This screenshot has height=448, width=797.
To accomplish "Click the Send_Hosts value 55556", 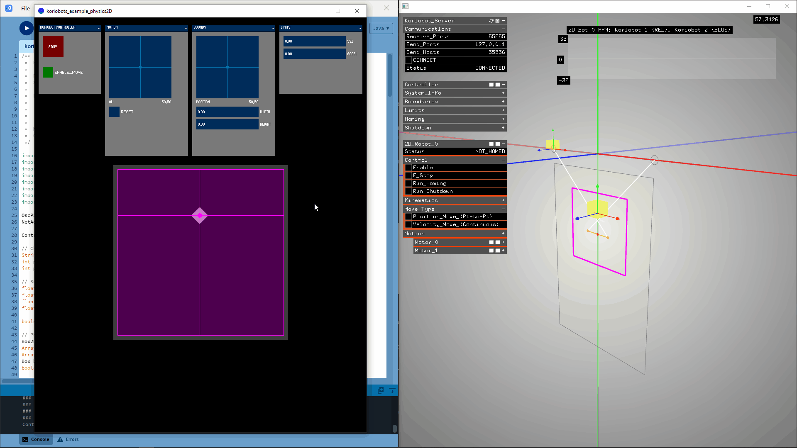I will 497,52.
